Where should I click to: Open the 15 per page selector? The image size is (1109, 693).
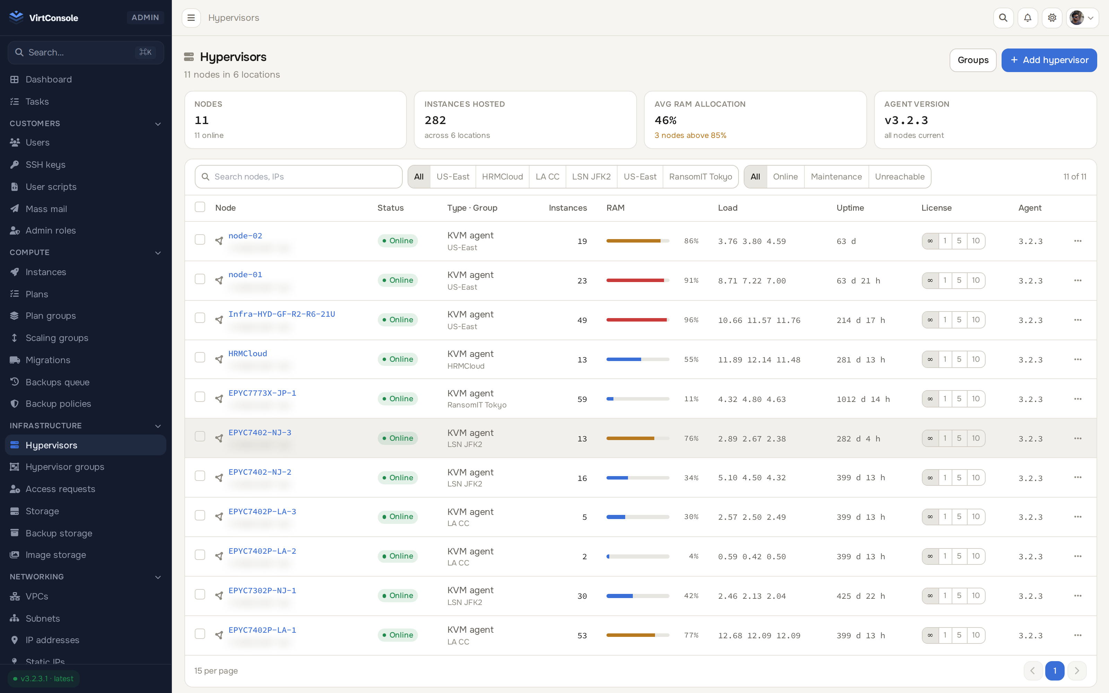click(x=216, y=670)
